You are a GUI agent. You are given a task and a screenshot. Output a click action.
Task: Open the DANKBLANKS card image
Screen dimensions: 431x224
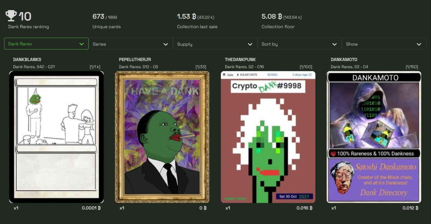(56, 137)
